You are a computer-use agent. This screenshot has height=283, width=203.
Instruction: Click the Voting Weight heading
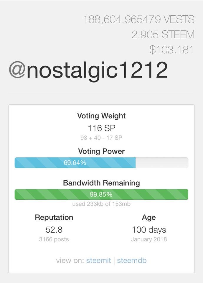(x=101, y=116)
